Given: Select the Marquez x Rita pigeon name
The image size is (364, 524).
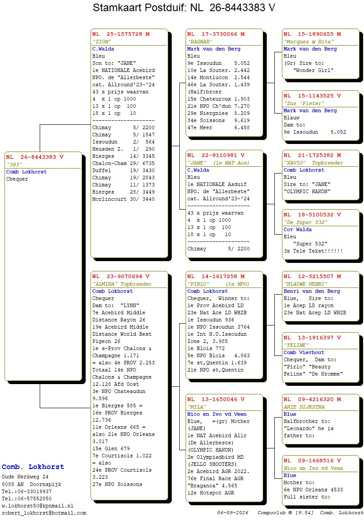Looking at the screenshot, I should pyautogui.click(x=309, y=42).
